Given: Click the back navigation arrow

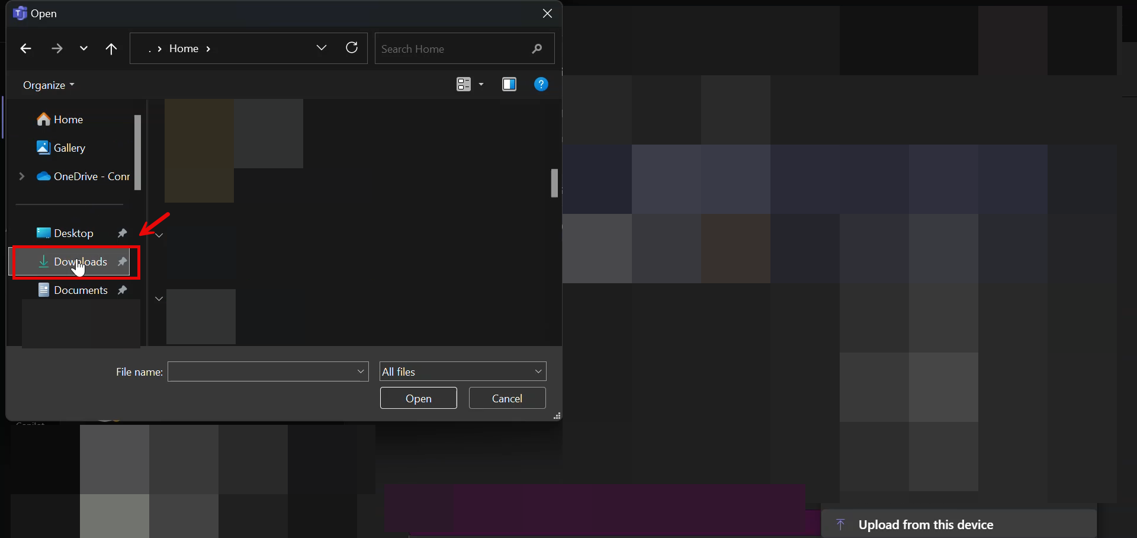Looking at the screenshot, I should (x=25, y=49).
